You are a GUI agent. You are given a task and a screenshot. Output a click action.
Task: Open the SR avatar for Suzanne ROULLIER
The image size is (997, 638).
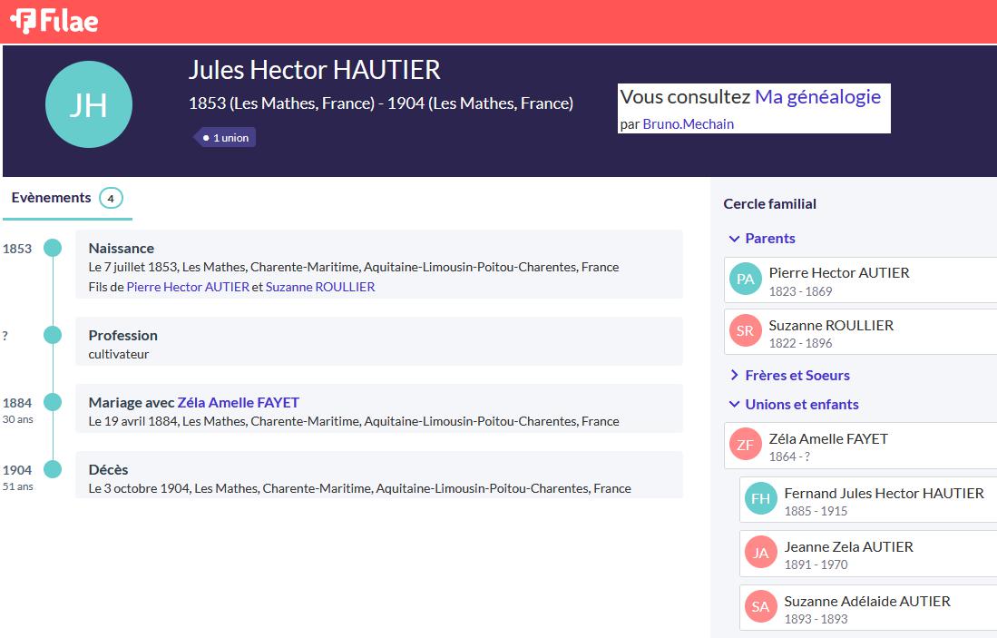pos(745,330)
